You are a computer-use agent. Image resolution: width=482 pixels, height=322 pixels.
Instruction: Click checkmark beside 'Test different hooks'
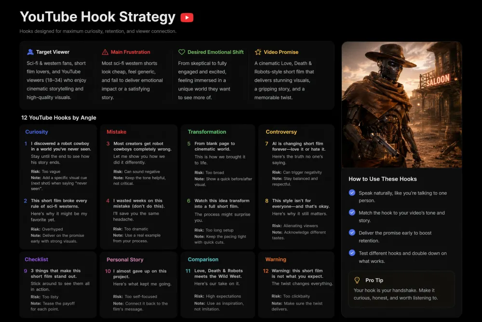[352, 253]
